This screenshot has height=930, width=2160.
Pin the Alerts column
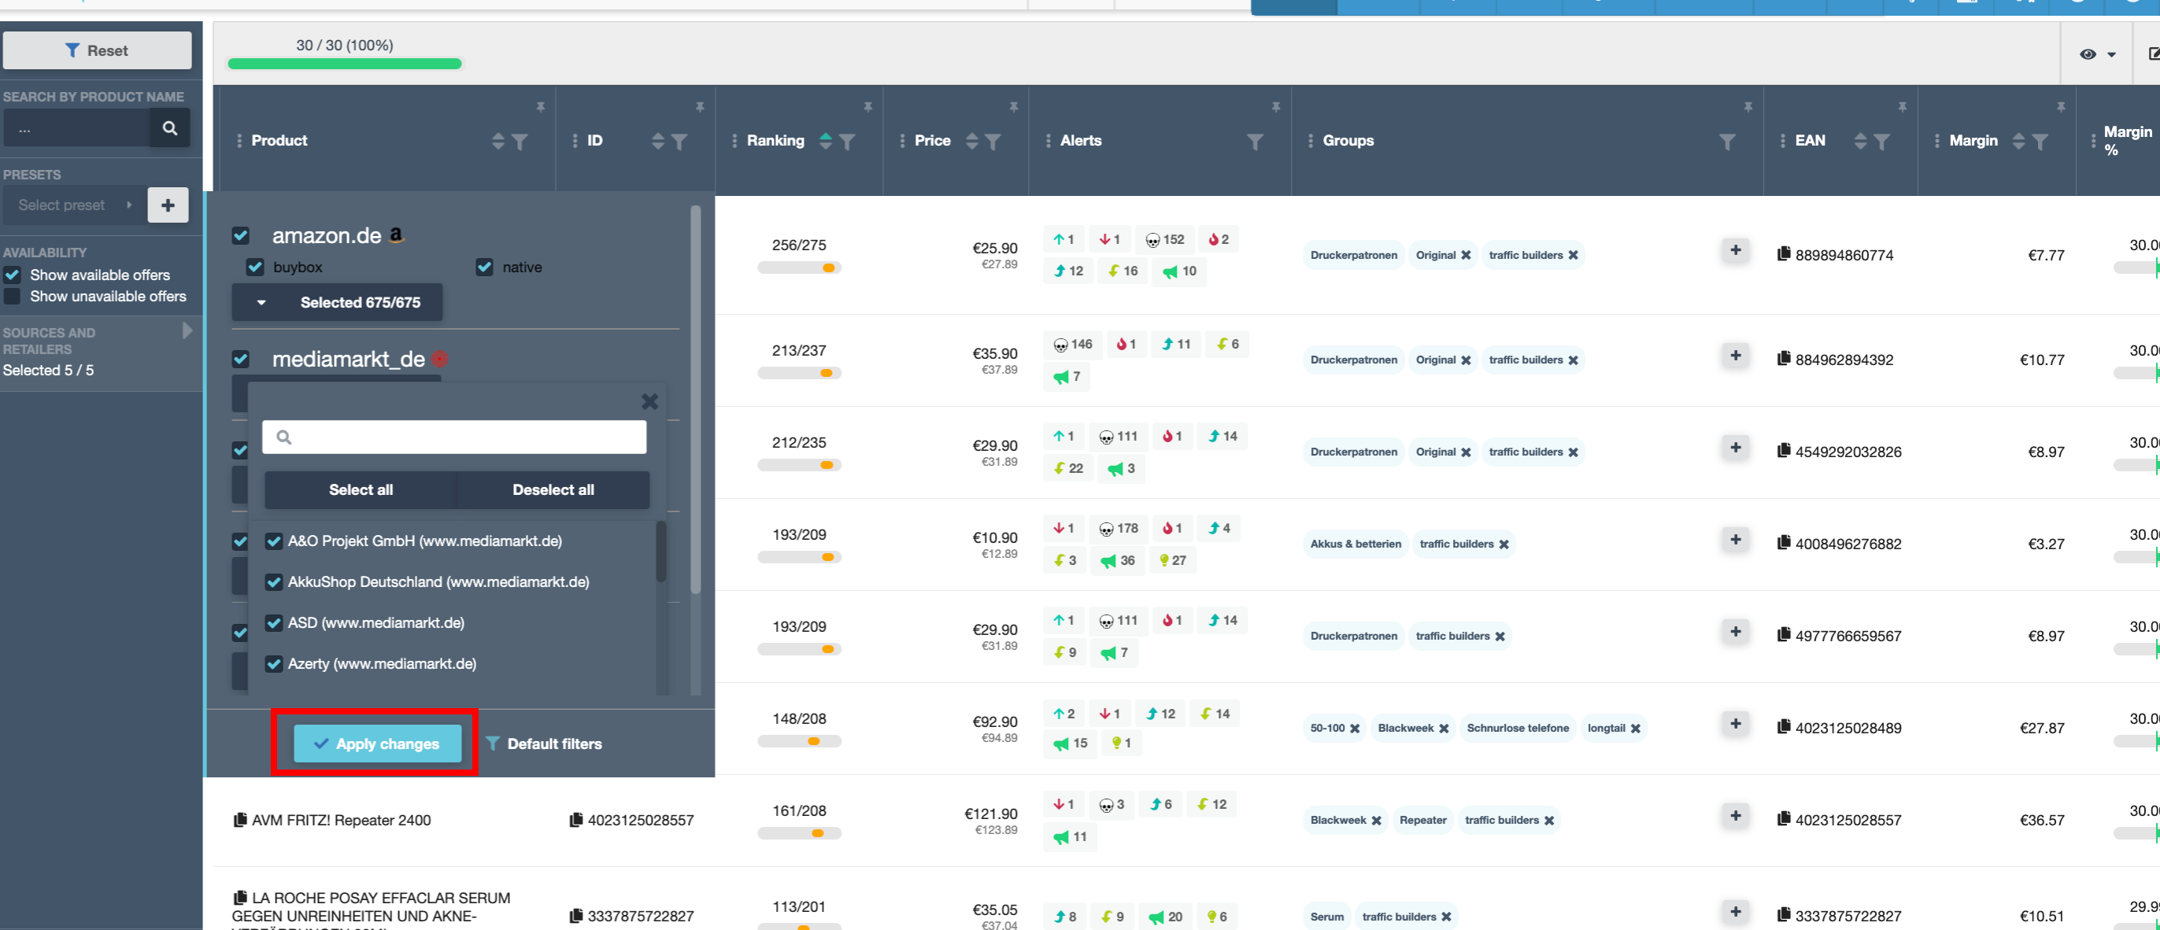point(1275,106)
